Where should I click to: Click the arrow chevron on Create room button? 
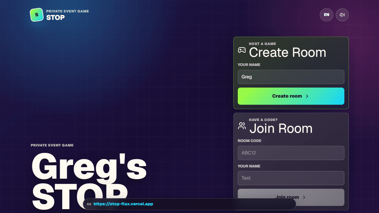307,96
